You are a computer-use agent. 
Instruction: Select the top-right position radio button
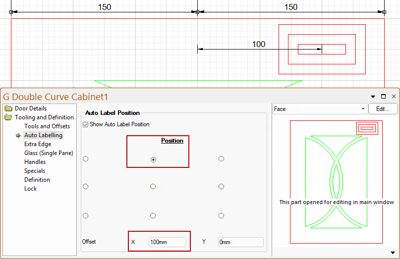(x=221, y=159)
